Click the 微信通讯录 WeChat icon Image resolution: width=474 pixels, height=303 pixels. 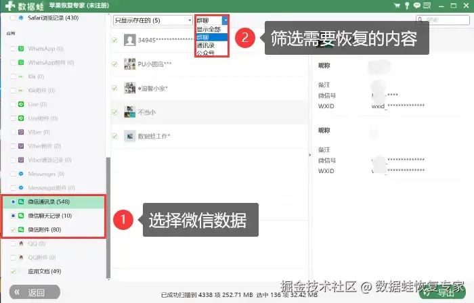tap(21, 202)
